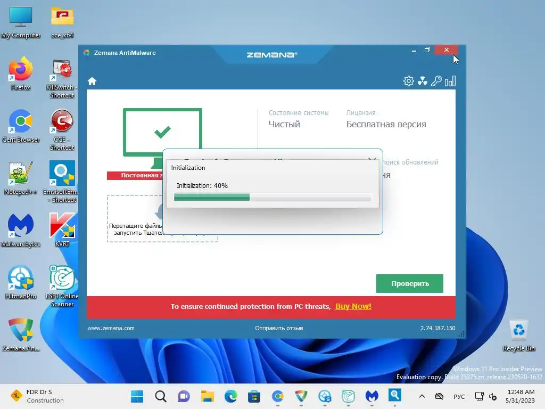The width and height of the screenshot is (545, 409).
Task: Open My Computer desktop icon
Action: tap(21, 22)
